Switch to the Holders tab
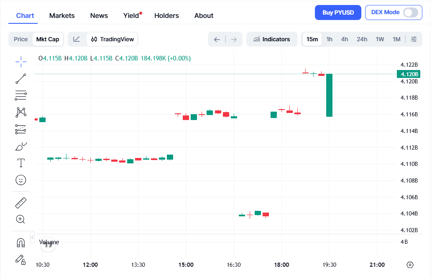 [x=166, y=15]
